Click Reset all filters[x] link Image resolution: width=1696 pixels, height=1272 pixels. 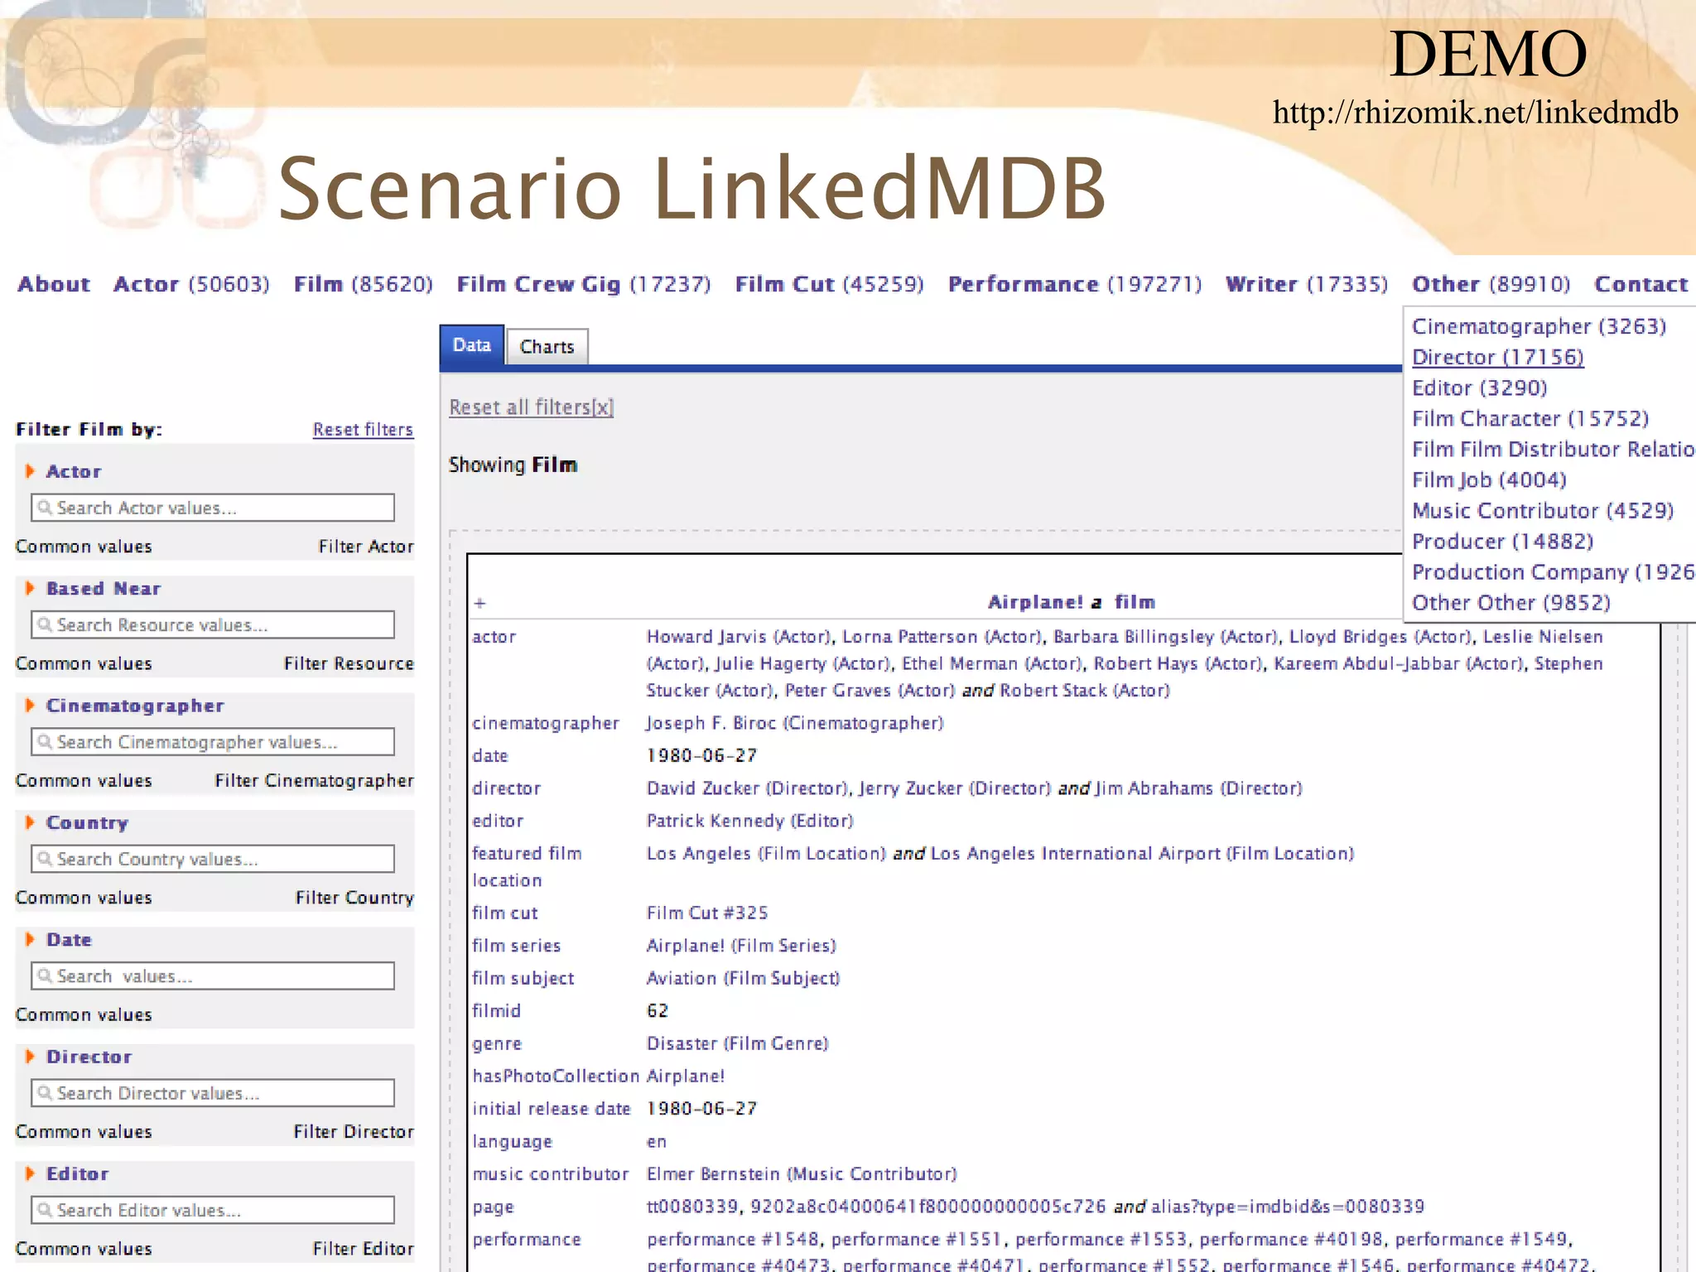click(531, 407)
